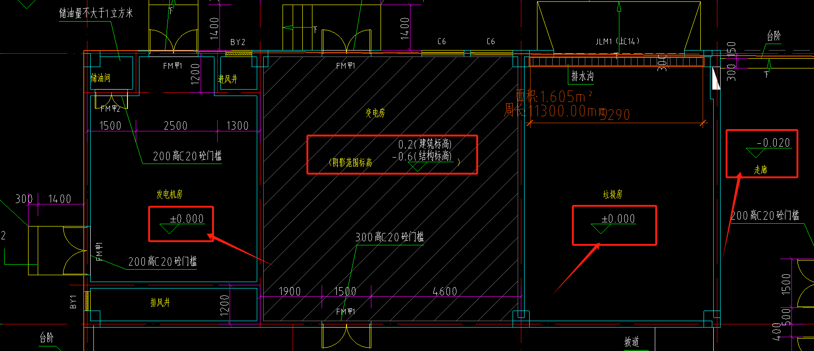Click the 坡道 ramp label
This screenshot has height=351, width=814.
[631, 342]
